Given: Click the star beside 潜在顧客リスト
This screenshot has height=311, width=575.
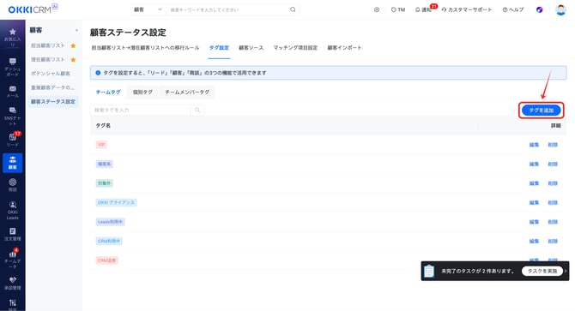Looking at the screenshot, I should pyautogui.click(x=73, y=60).
